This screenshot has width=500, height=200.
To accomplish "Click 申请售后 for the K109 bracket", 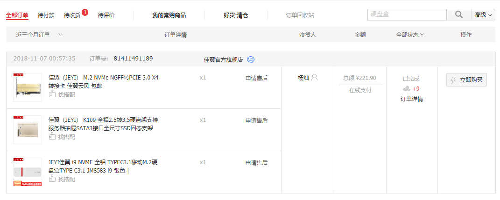I will point(256,120).
